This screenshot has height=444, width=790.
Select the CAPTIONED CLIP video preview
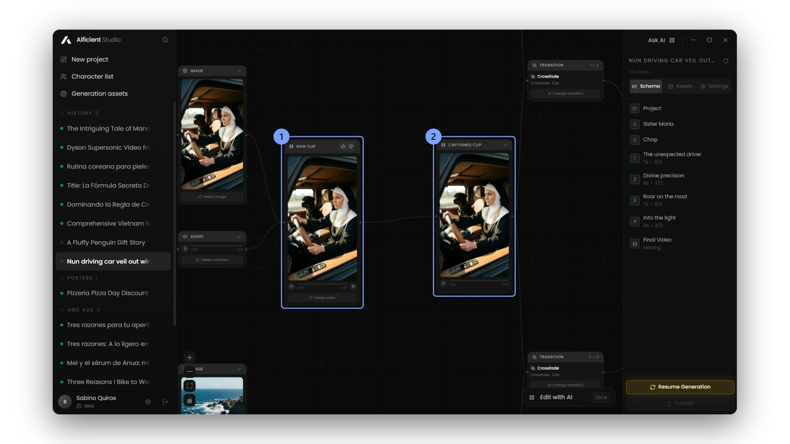tap(474, 215)
